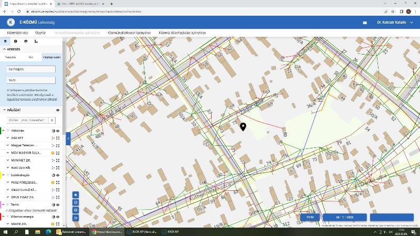Open the layers panel icon in sidebar toolbar
The image size is (420, 236).
5,41
